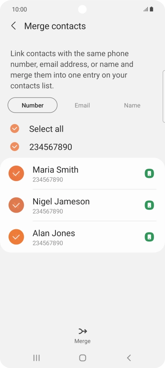Tap Nigel Jameson's phone storage icon

click(149, 205)
